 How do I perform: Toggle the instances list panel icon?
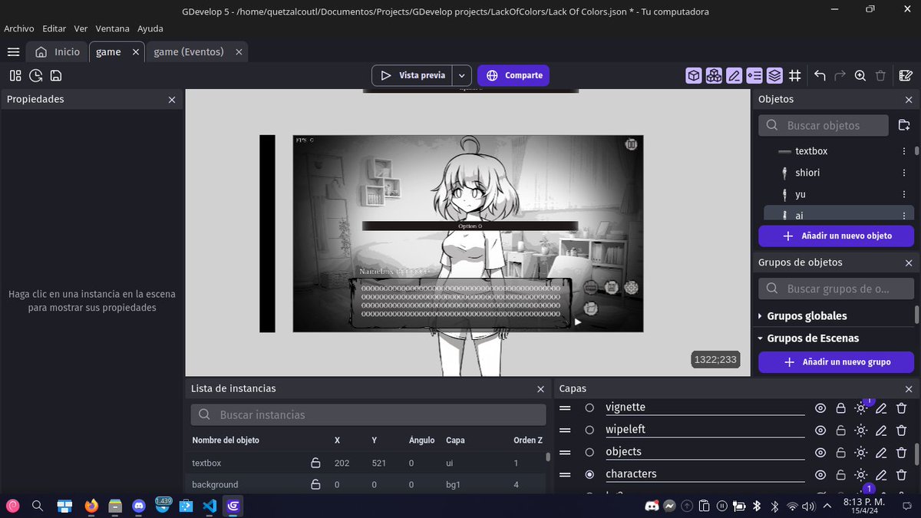point(754,75)
